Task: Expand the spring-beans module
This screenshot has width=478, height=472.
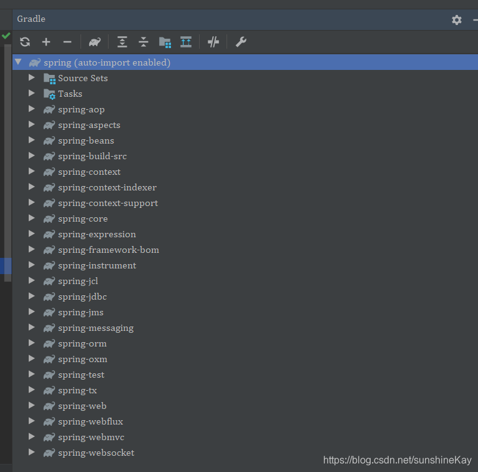Action: pos(31,140)
